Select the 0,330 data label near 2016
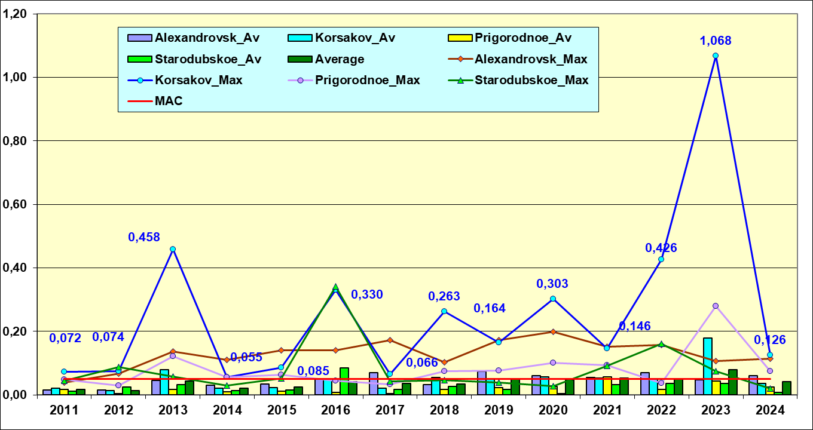 tap(366, 294)
